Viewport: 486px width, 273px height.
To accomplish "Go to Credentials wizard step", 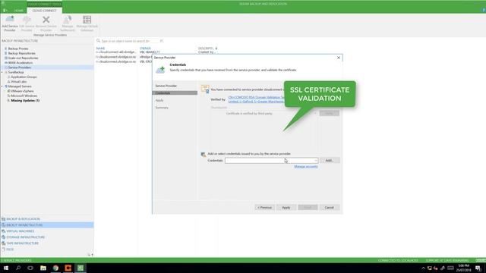I will 175,93.
